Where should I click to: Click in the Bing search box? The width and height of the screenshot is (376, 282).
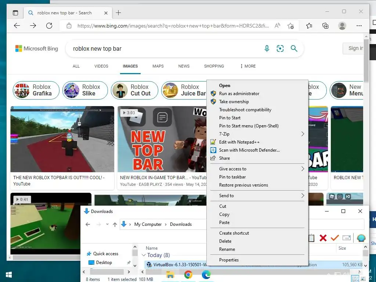(x=166, y=49)
